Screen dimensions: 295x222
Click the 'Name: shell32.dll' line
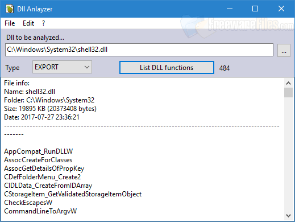30,92
